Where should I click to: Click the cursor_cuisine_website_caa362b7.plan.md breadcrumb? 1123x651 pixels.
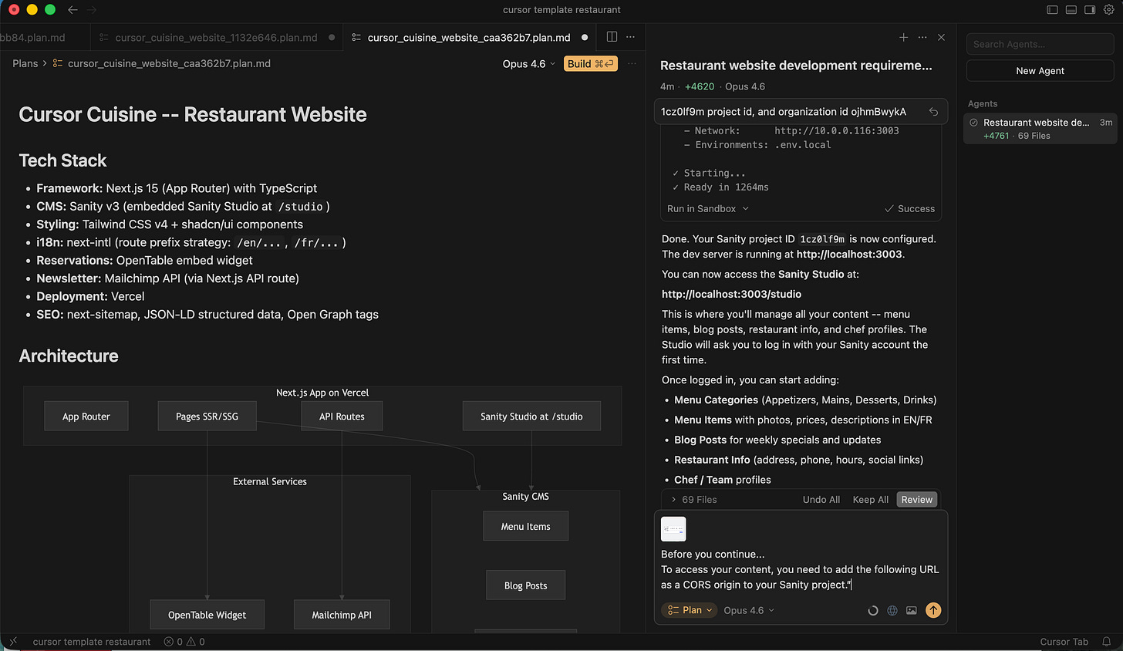tap(169, 63)
